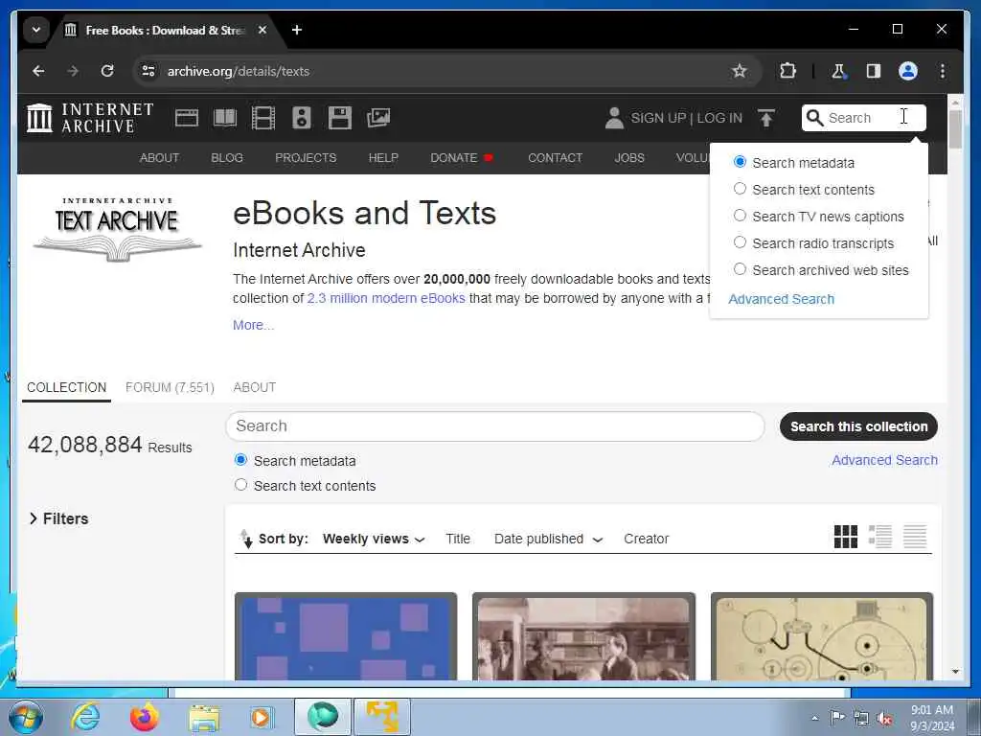The image size is (981, 736).
Task: Open Windows Start menu
Action: pyautogui.click(x=26, y=717)
